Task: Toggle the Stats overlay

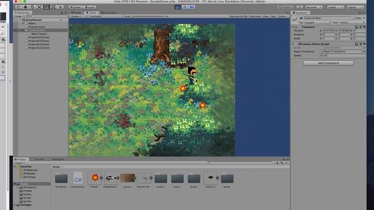Action: point(273,16)
